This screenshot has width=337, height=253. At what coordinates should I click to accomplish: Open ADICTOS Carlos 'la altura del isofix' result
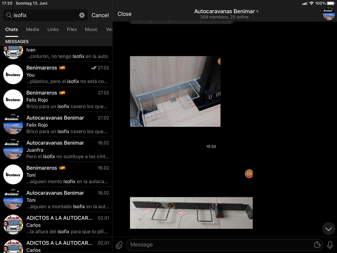tap(56, 224)
